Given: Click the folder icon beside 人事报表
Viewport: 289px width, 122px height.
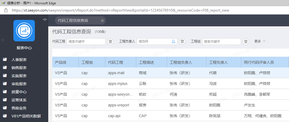Looking at the screenshot, I should 5,60.
